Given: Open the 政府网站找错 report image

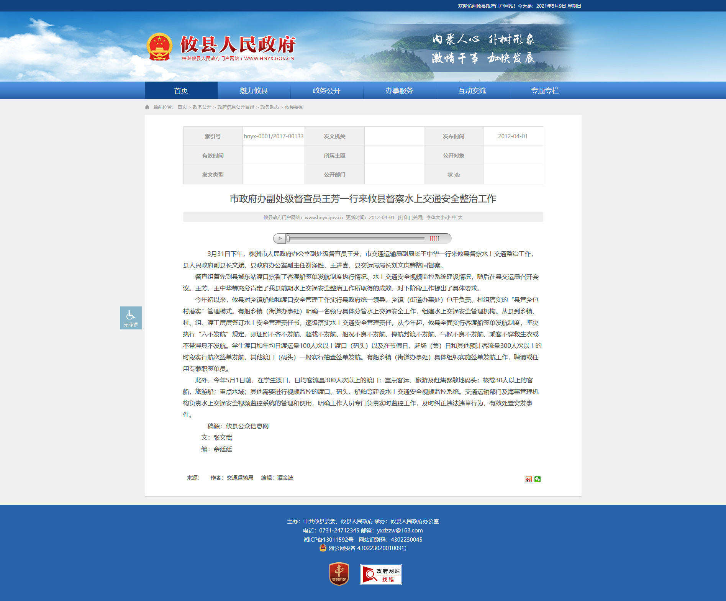Looking at the screenshot, I should 381,574.
